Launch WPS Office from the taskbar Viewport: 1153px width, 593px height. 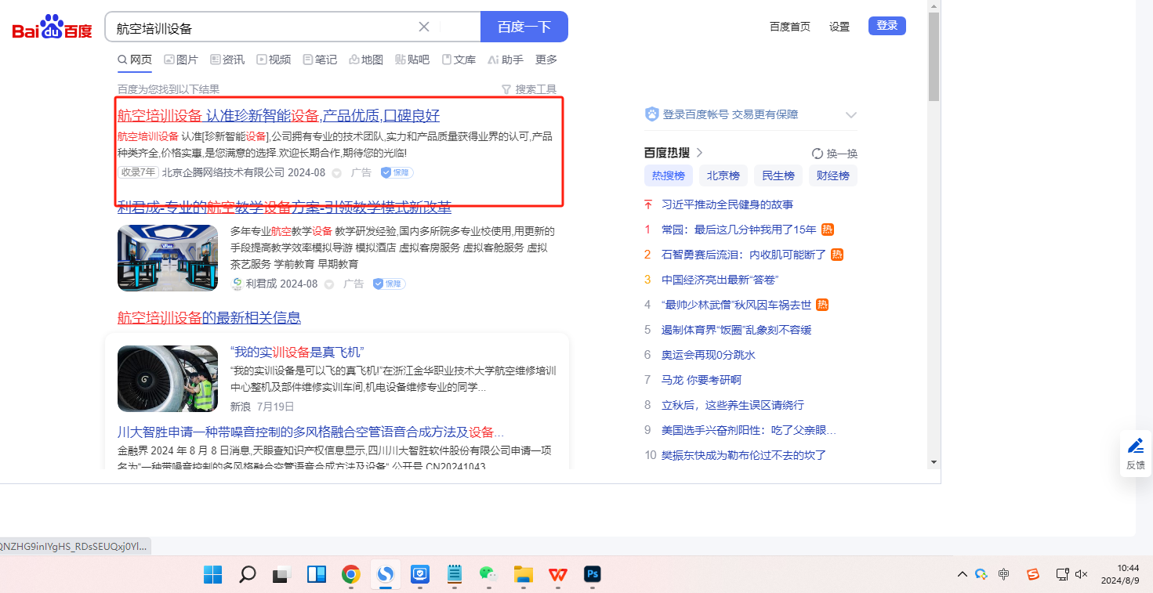(x=558, y=575)
